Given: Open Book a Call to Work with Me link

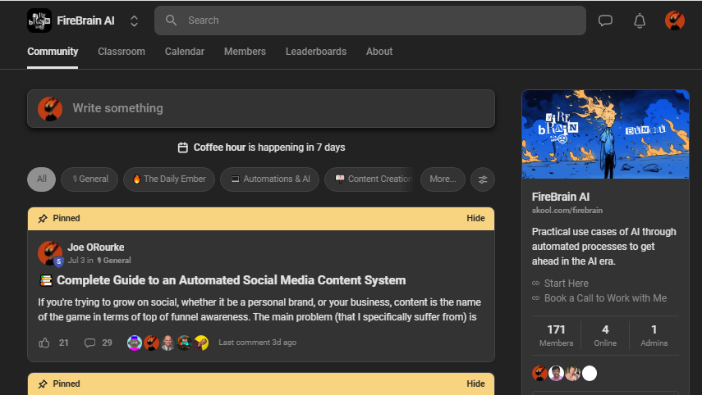Looking at the screenshot, I should point(605,298).
